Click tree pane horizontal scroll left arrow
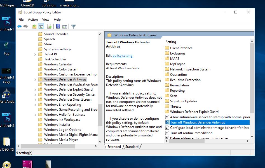The height and width of the screenshot is (168, 265). pos(18,146)
